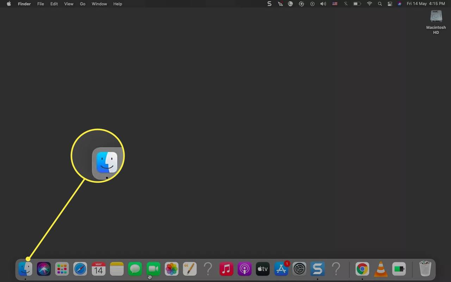
Task: Open FaceTime from the Dock
Action: (x=153, y=269)
